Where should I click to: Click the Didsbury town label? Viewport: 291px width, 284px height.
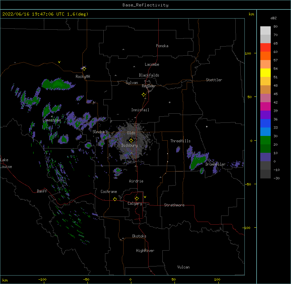click(x=130, y=145)
